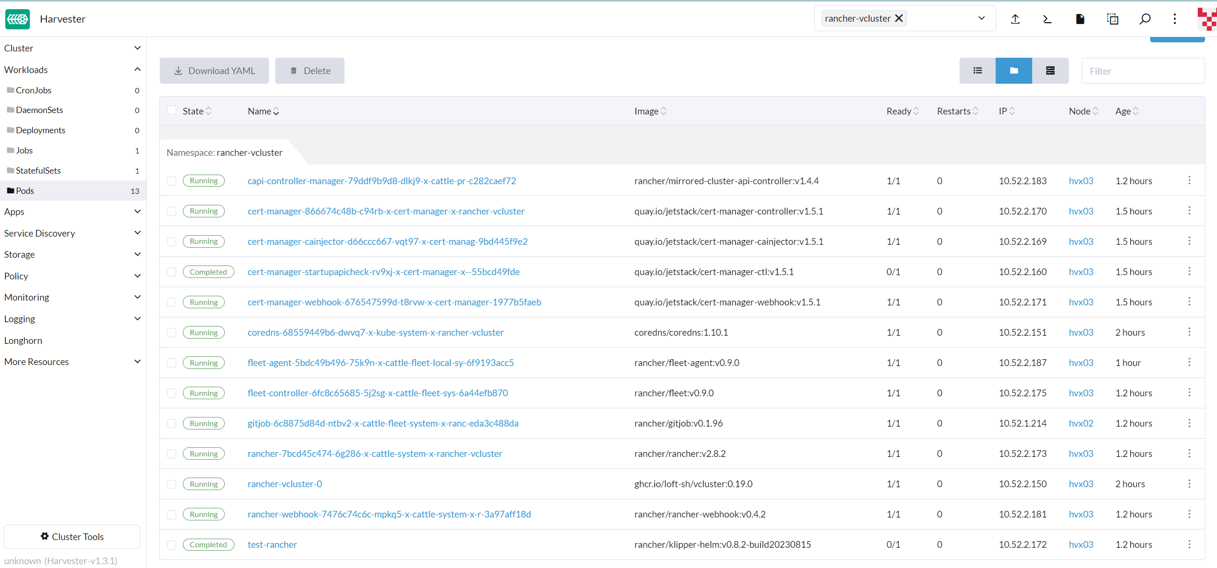Open row actions for cert-manager-866674c48b pod
Viewport: 1217px width, 568px height.
pos(1189,211)
